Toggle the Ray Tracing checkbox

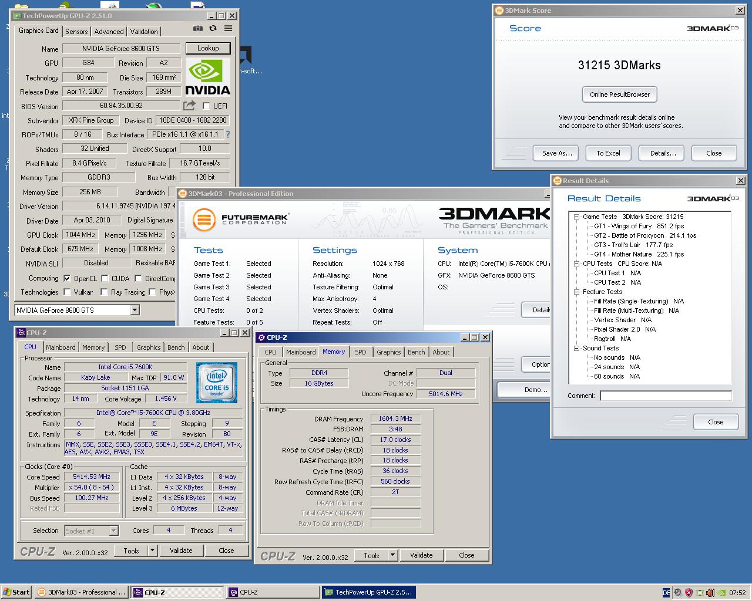[104, 292]
